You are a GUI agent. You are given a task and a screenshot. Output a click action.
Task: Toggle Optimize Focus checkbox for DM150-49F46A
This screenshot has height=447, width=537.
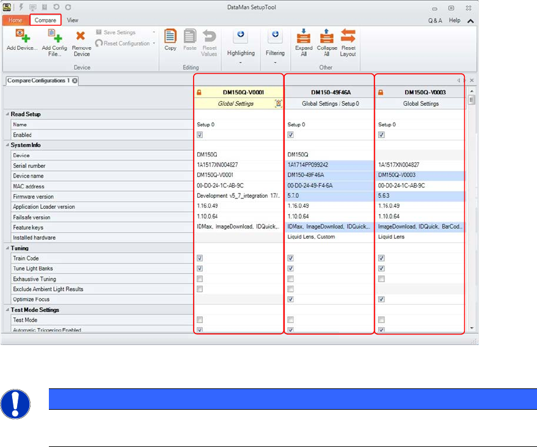click(290, 299)
